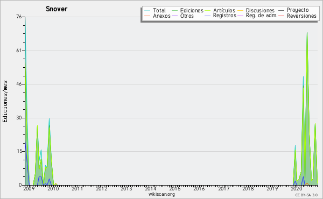Select the 'Artículos' legend entry
Image resolution: width=323 pixels, height=199 pixels.
tap(224, 10)
